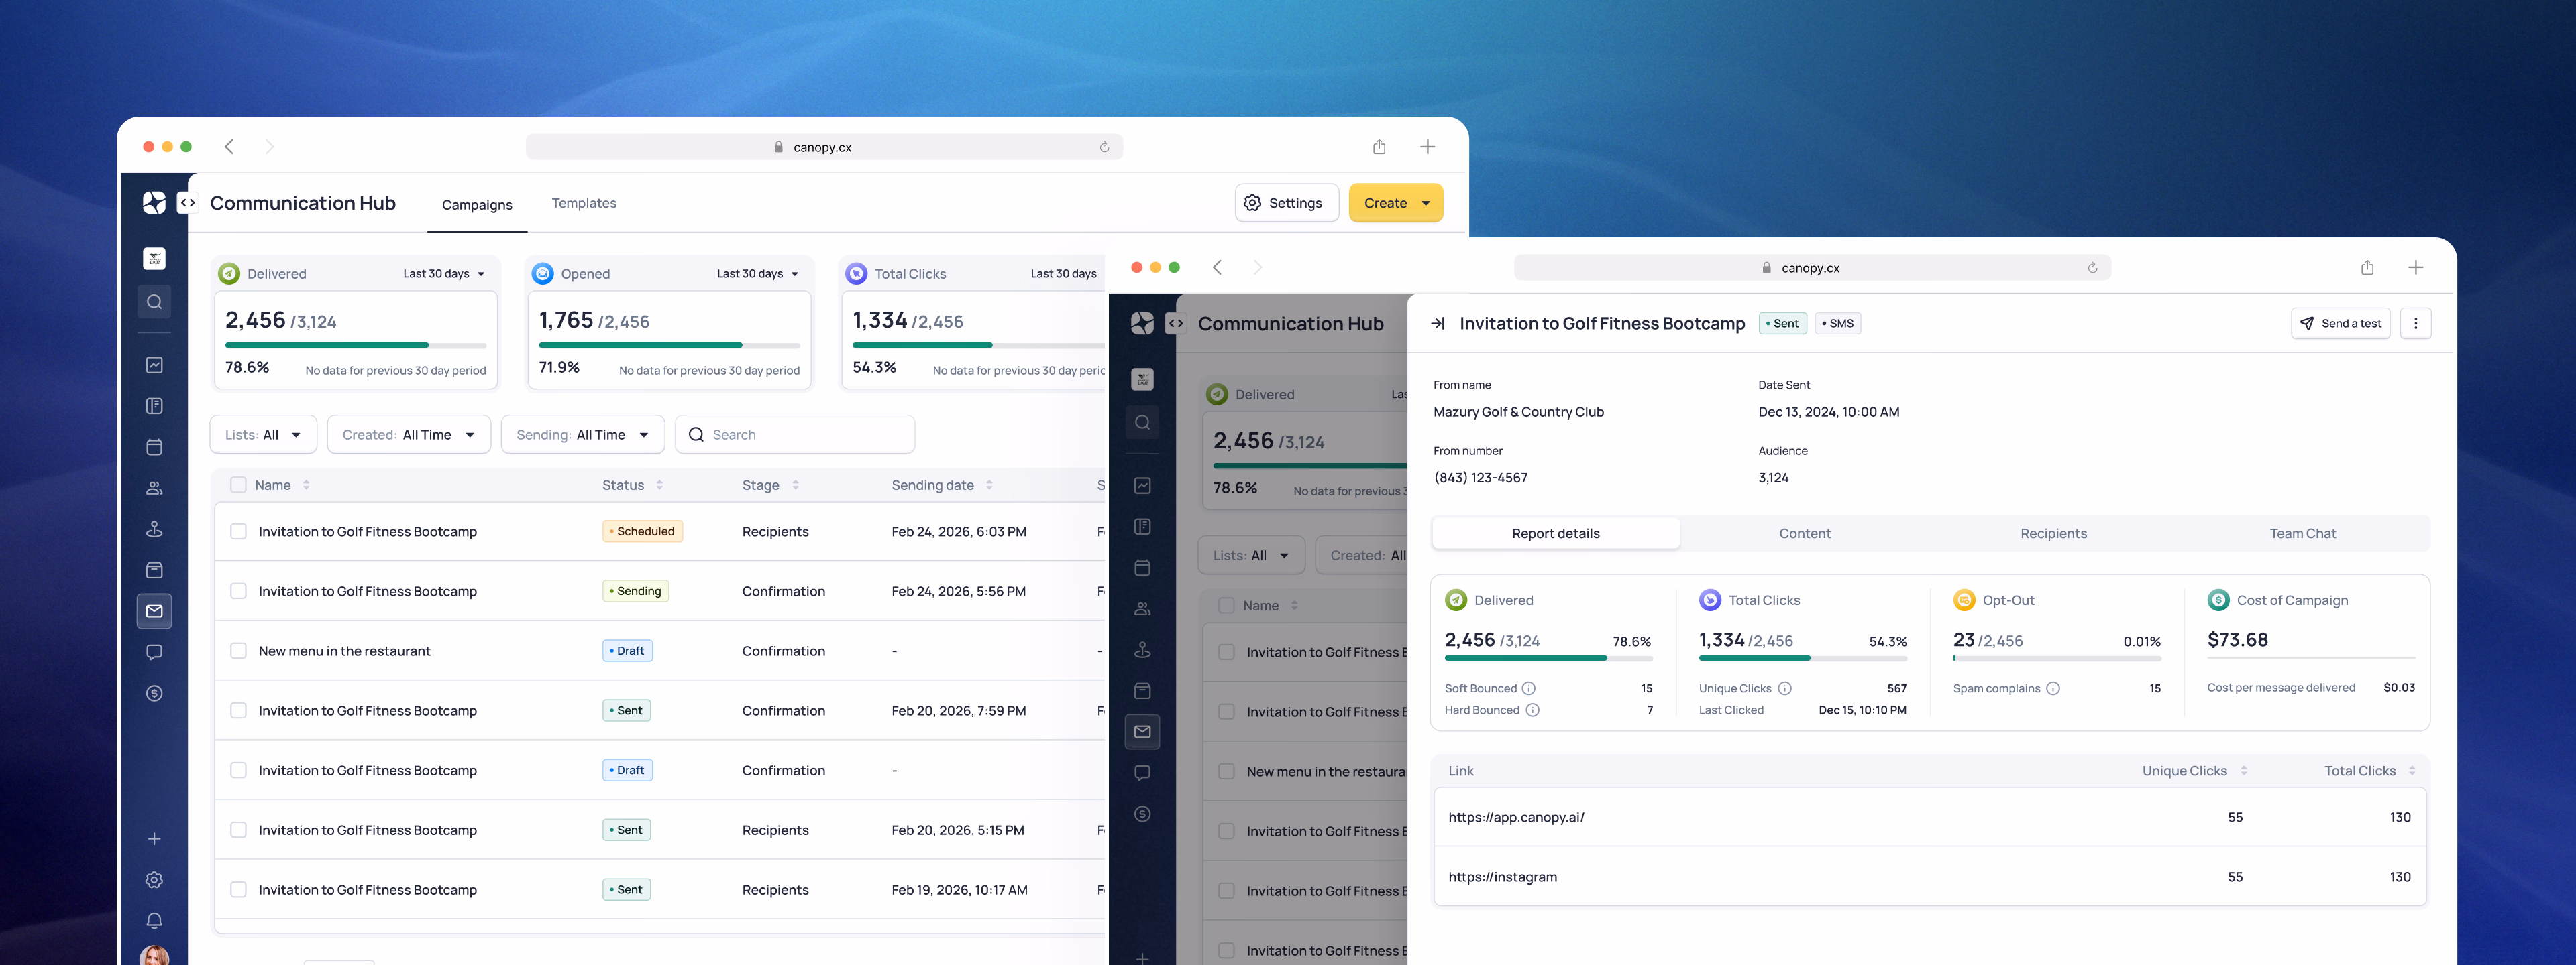Open https://instagram link row

coord(1930,877)
